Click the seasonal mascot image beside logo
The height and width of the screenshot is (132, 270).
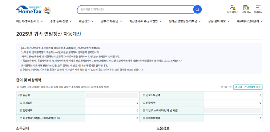pyautogui.click(x=47, y=10)
